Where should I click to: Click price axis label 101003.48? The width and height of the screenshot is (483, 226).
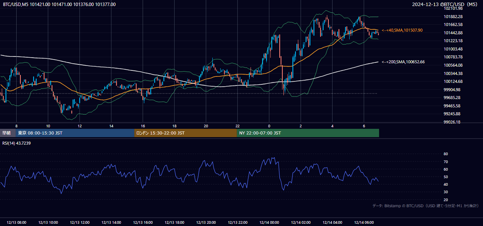tap(454, 49)
